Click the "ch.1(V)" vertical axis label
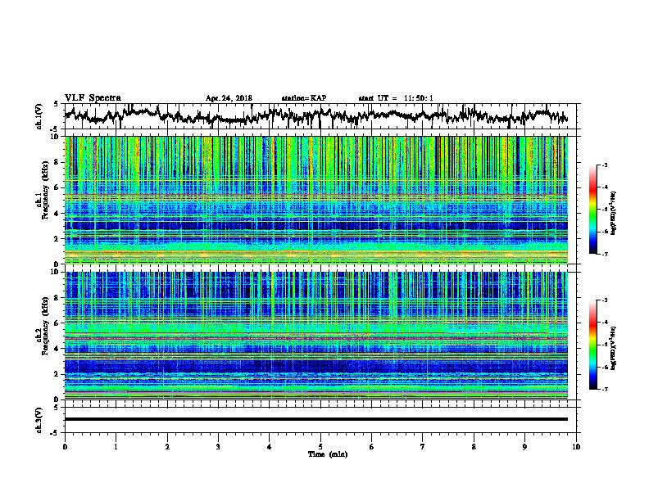The width and height of the screenshot is (649, 501). pyautogui.click(x=39, y=116)
